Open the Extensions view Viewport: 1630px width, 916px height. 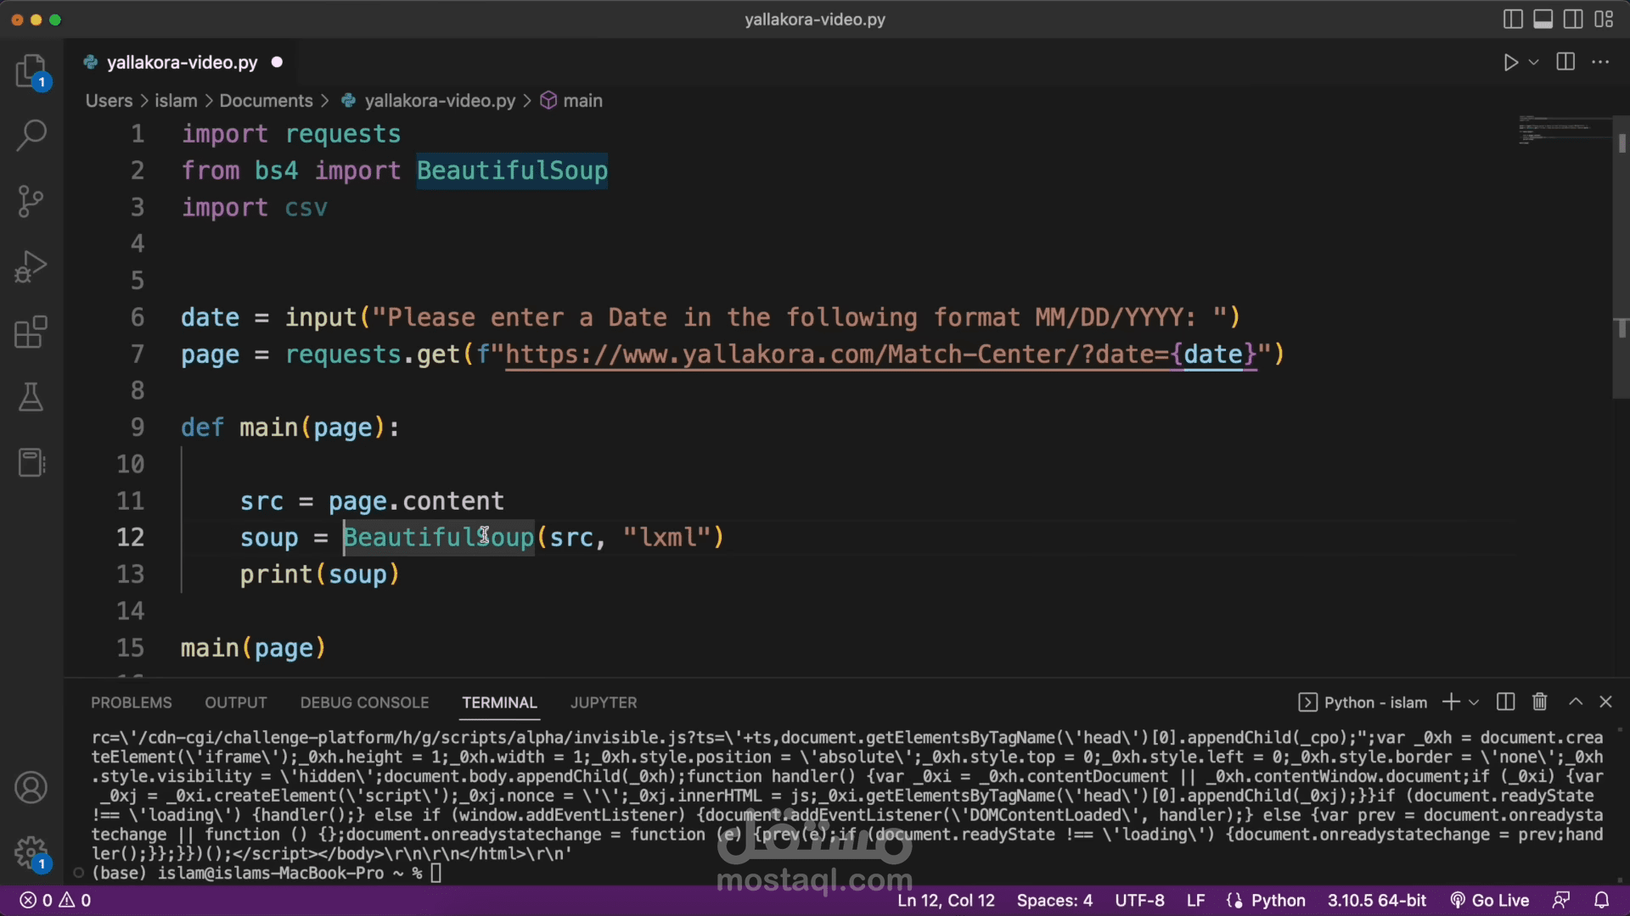tap(31, 332)
